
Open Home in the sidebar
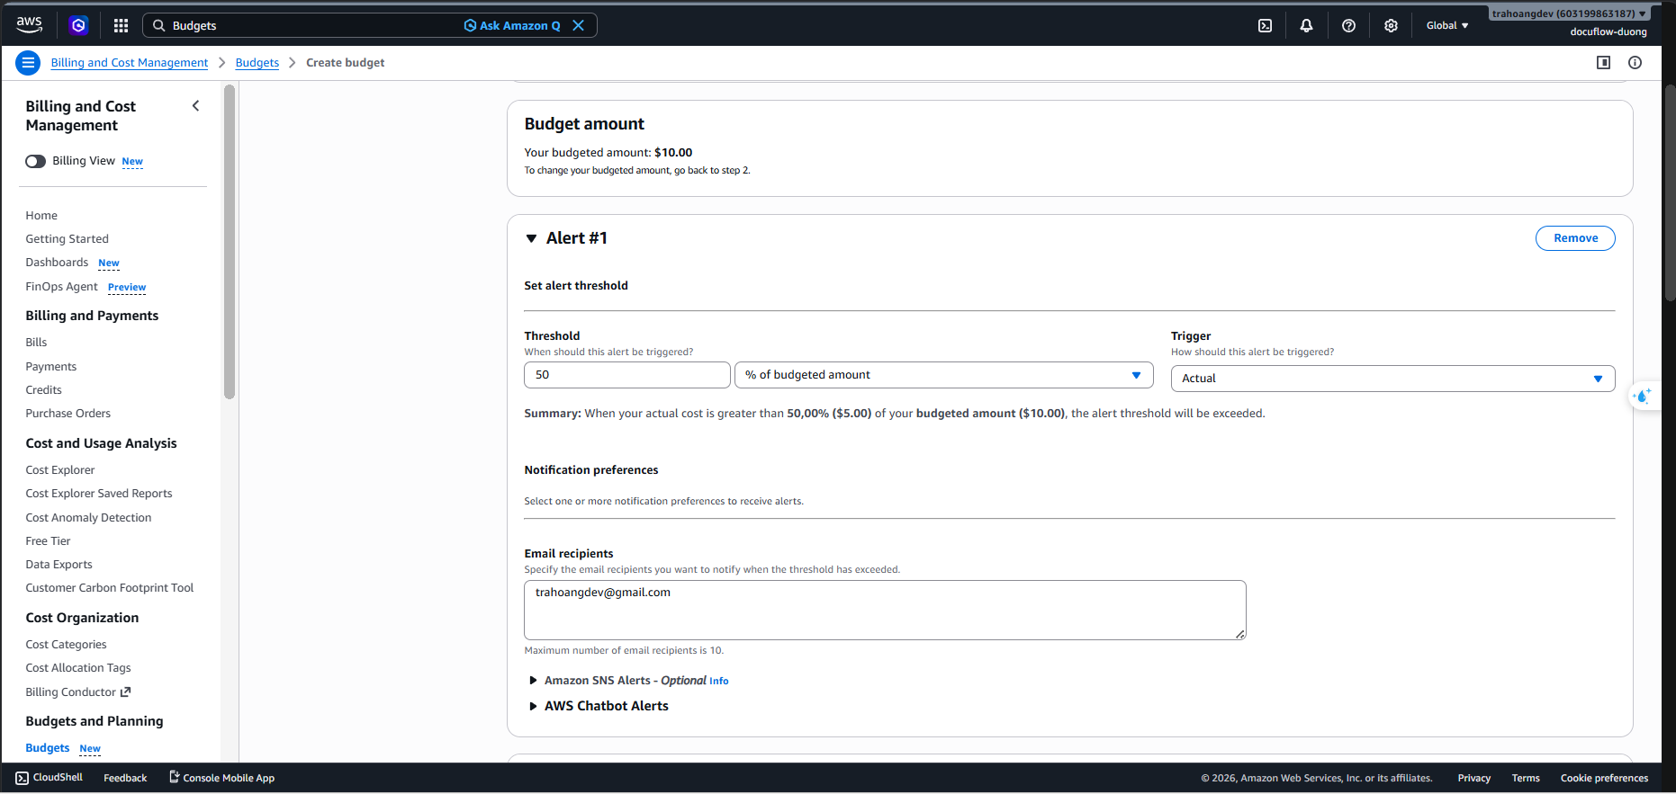coord(41,216)
